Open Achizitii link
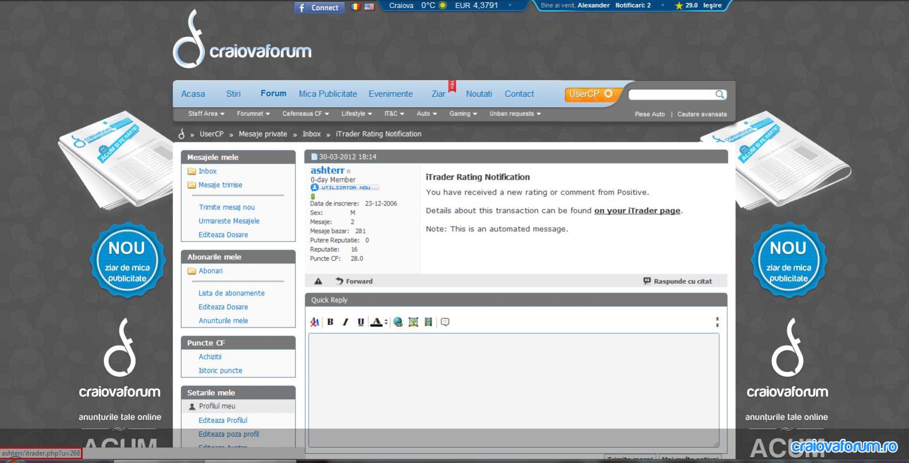909x463 pixels. click(x=210, y=357)
